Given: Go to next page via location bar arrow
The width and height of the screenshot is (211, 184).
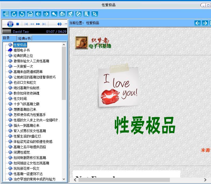Looking at the screenshot, I should [x=205, y=23].
